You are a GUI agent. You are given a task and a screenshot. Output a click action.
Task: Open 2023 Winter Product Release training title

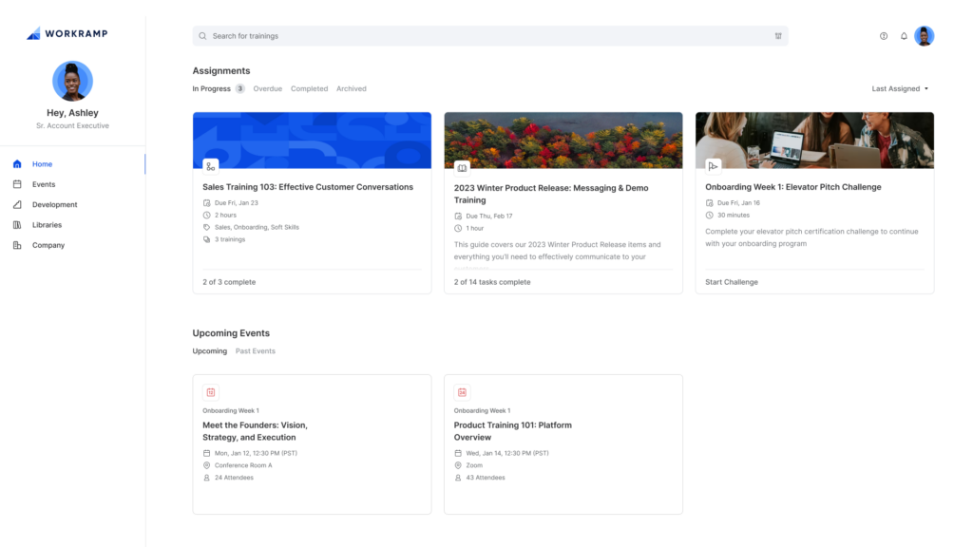click(551, 194)
